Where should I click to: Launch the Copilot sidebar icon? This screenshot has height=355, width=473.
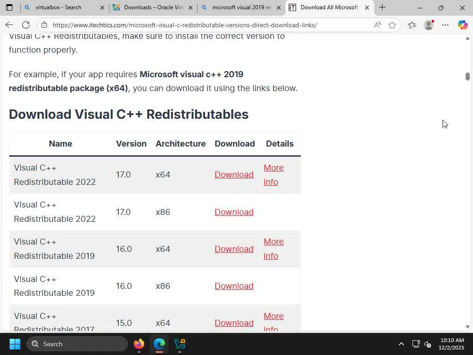pyautogui.click(x=462, y=25)
